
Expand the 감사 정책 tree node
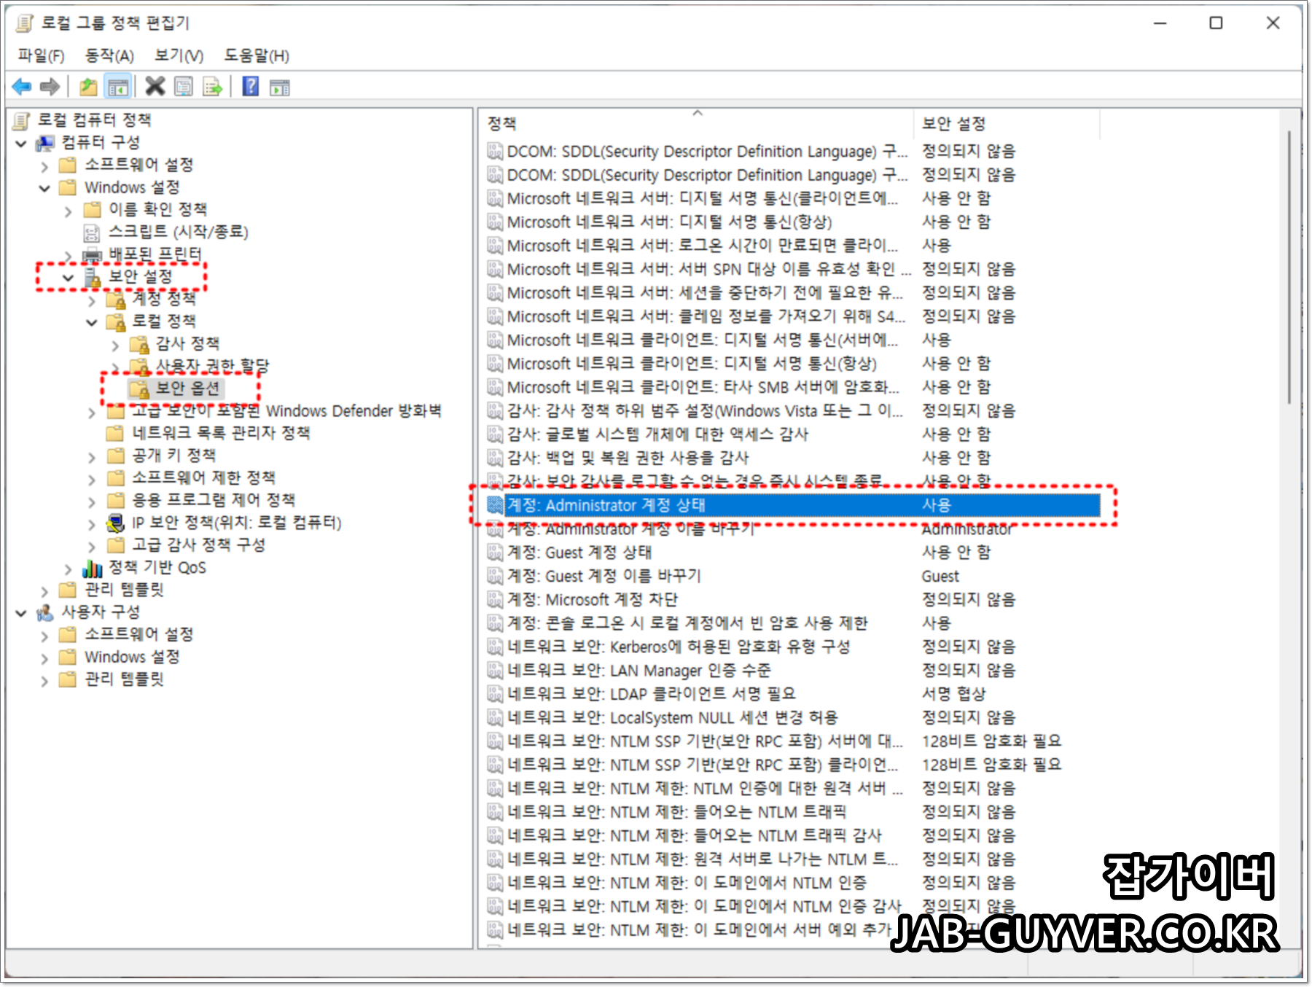pos(115,345)
